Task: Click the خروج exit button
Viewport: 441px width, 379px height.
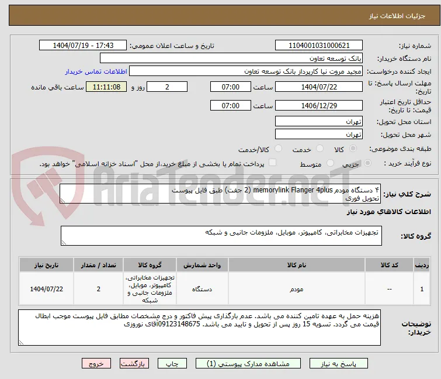Action: pyautogui.click(x=96, y=364)
